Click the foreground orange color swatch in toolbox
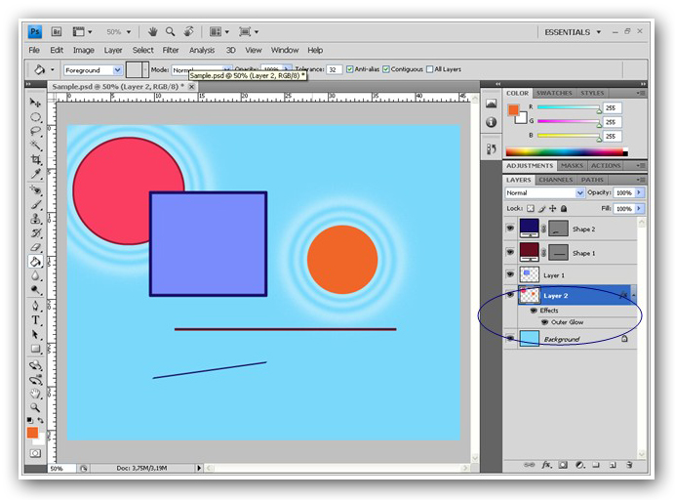675x500 pixels. 32,432
